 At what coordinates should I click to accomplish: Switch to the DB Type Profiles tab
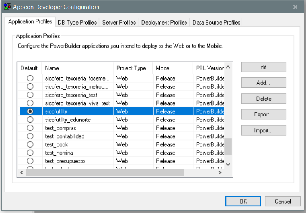[x=77, y=23]
